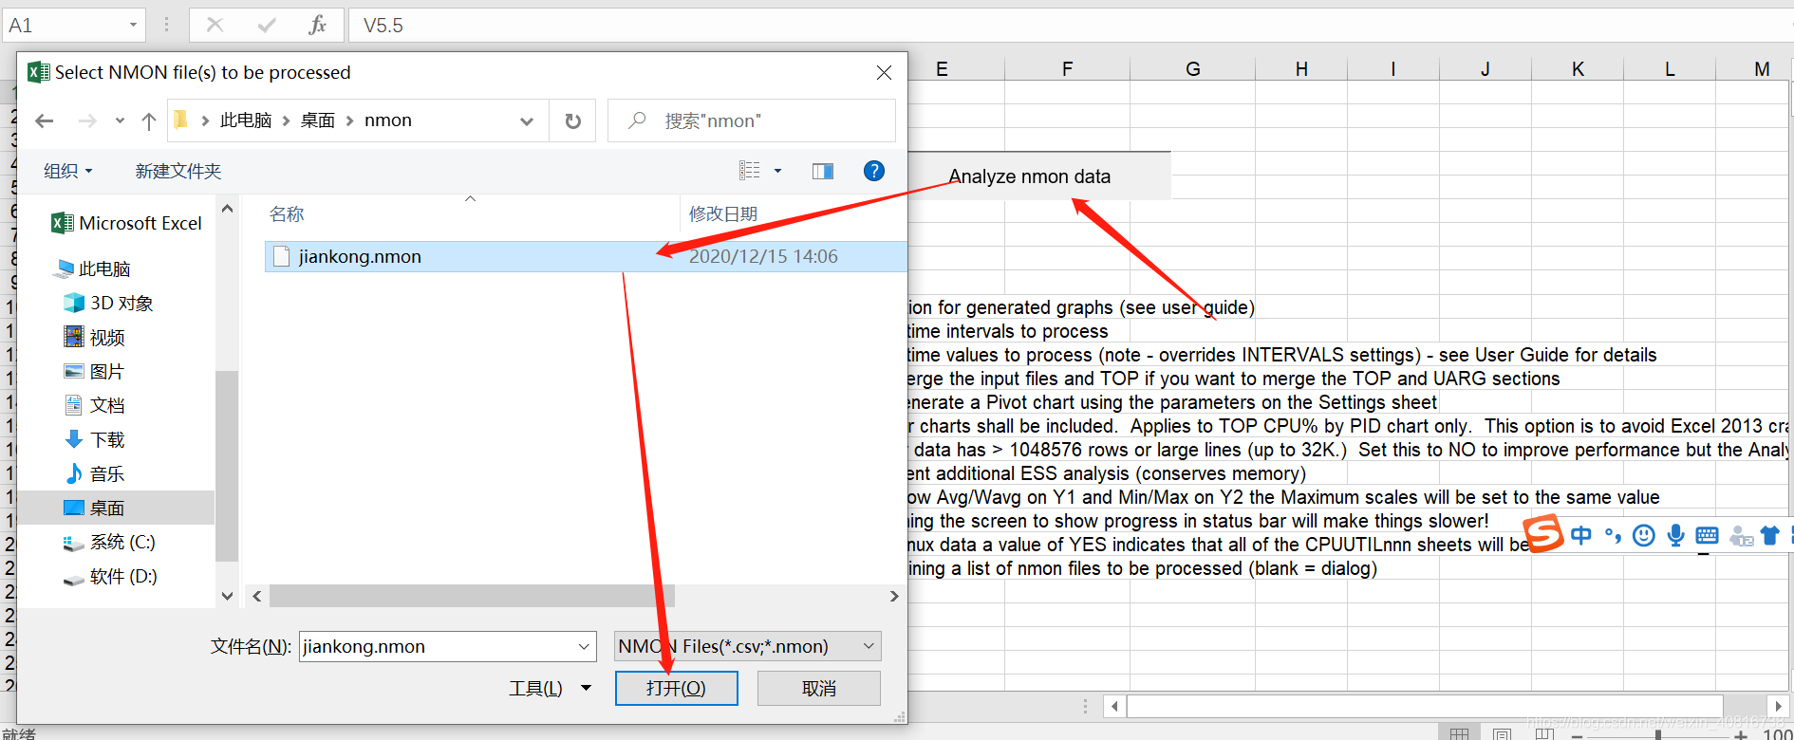Toggle Sogou punctuation mode icon
Screen dimensions: 1794x740
tap(1613, 536)
